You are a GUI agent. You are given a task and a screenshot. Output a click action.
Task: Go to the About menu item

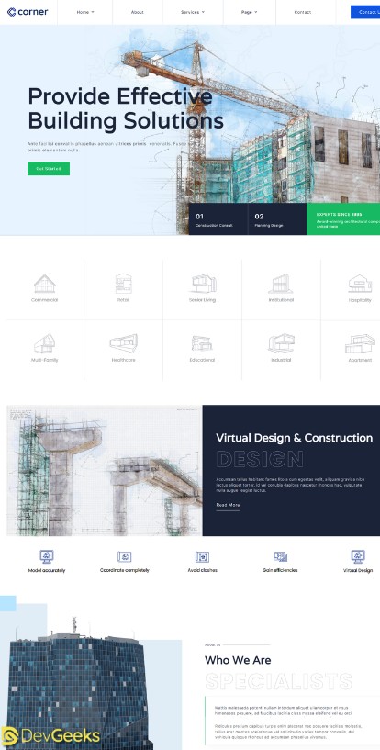(x=137, y=12)
